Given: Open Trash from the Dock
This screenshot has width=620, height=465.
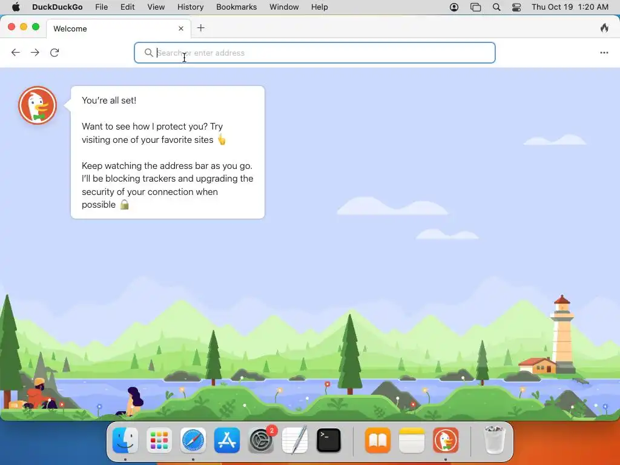Looking at the screenshot, I should (x=494, y=440).
